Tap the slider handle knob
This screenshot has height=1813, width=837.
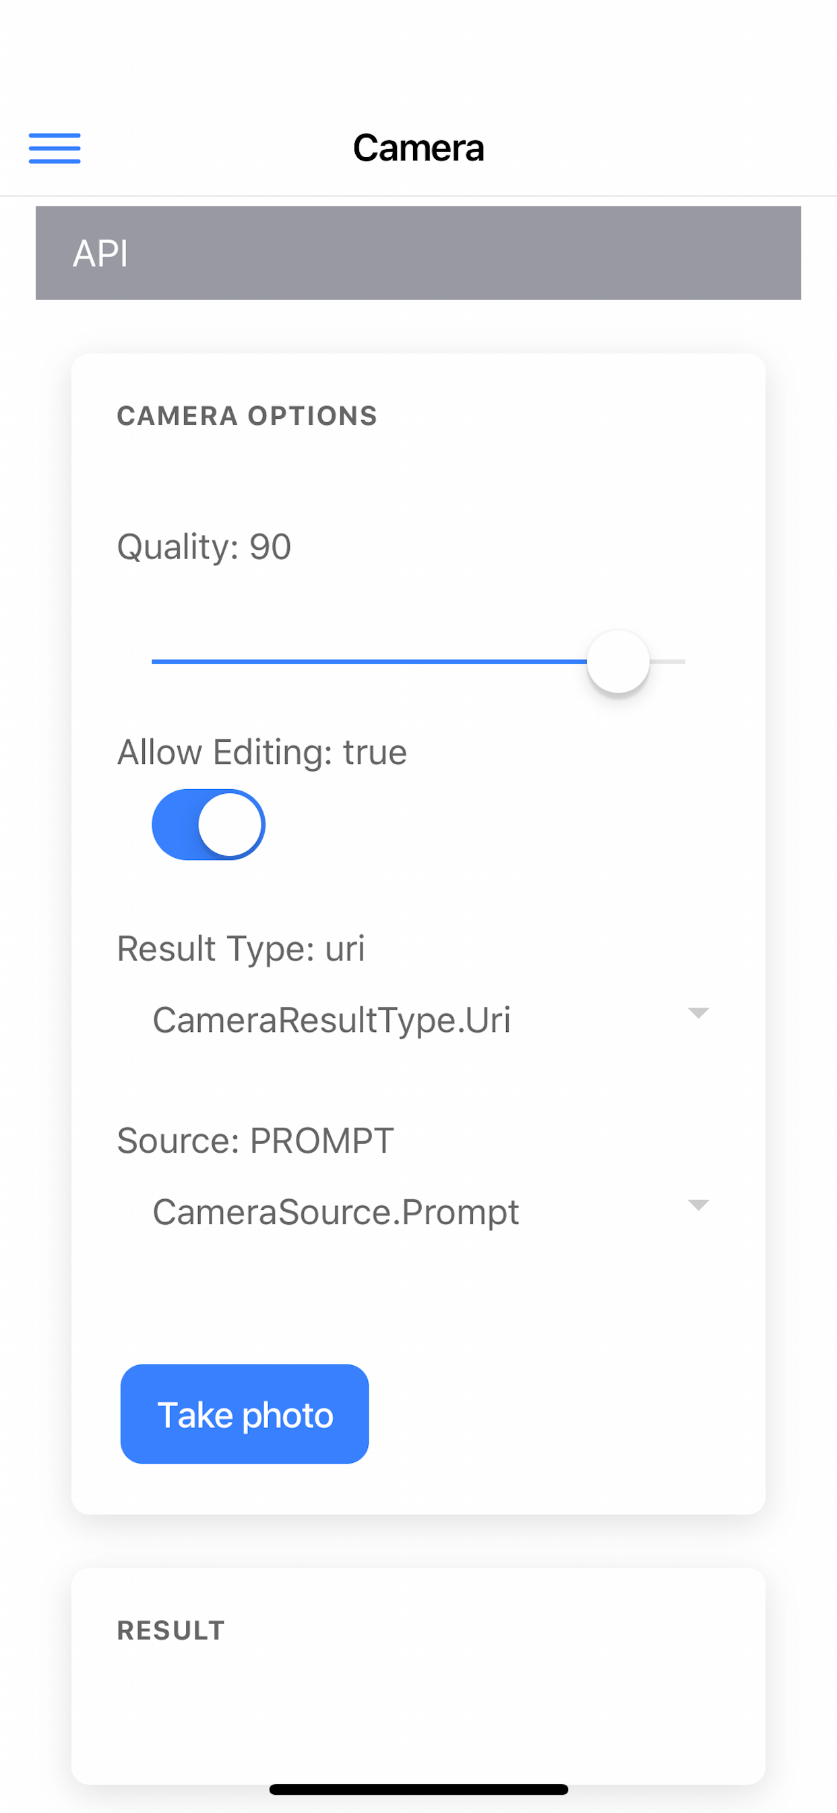618,662
